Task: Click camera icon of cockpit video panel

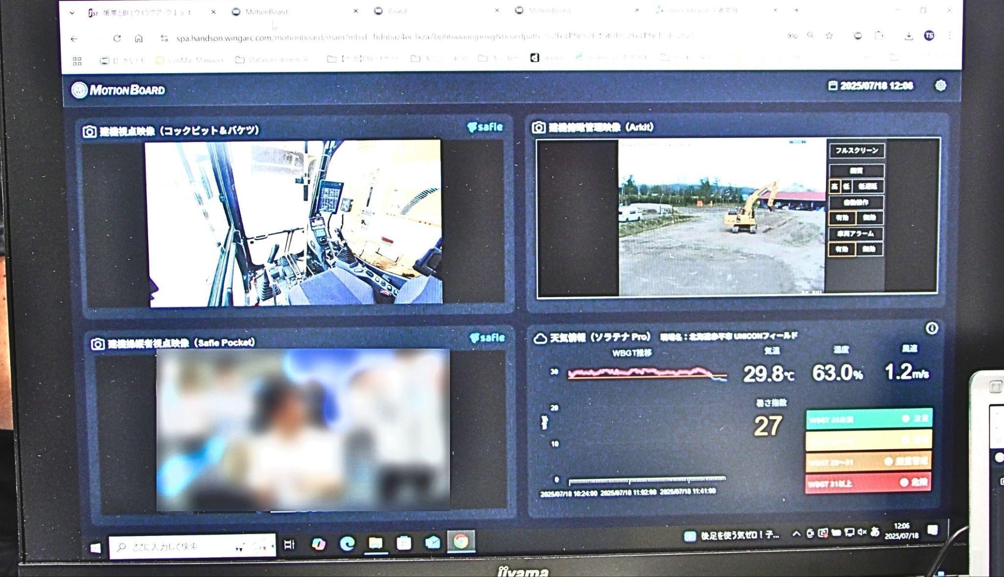Action: coord(89,131)
